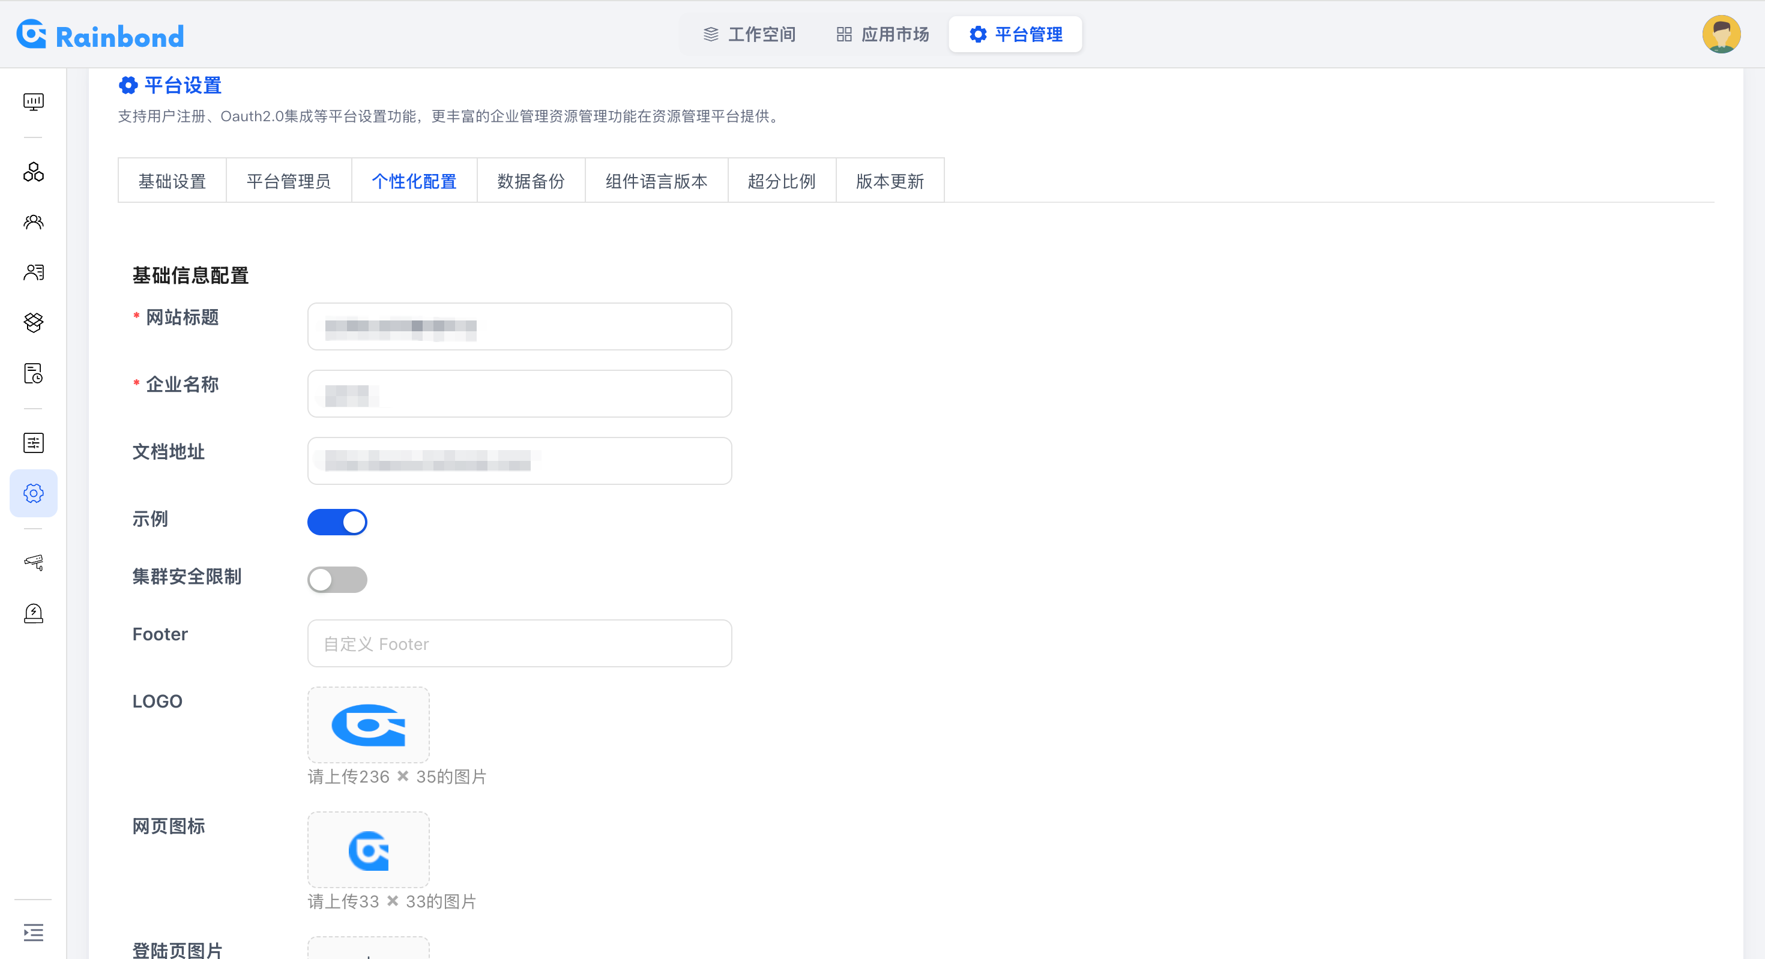Viewport: 1765px width, 959px height.
Task: Click the cluster cubes sidebar icon
Action: click(x=33, y=172)
